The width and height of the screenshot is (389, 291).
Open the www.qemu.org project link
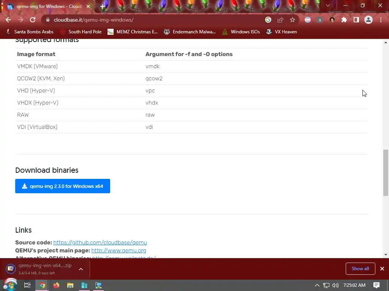coord(119,250)
